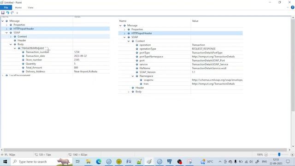Expand the collapsed ribbon with the chevron

click(x=288, y=7)
